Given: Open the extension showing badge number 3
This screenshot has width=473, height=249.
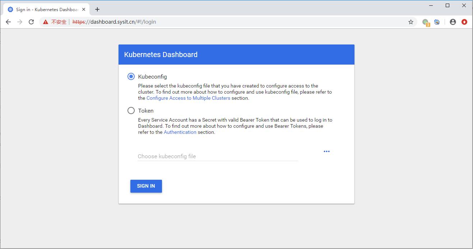Looking at the screenshot, I should click(x=425, y=22).
